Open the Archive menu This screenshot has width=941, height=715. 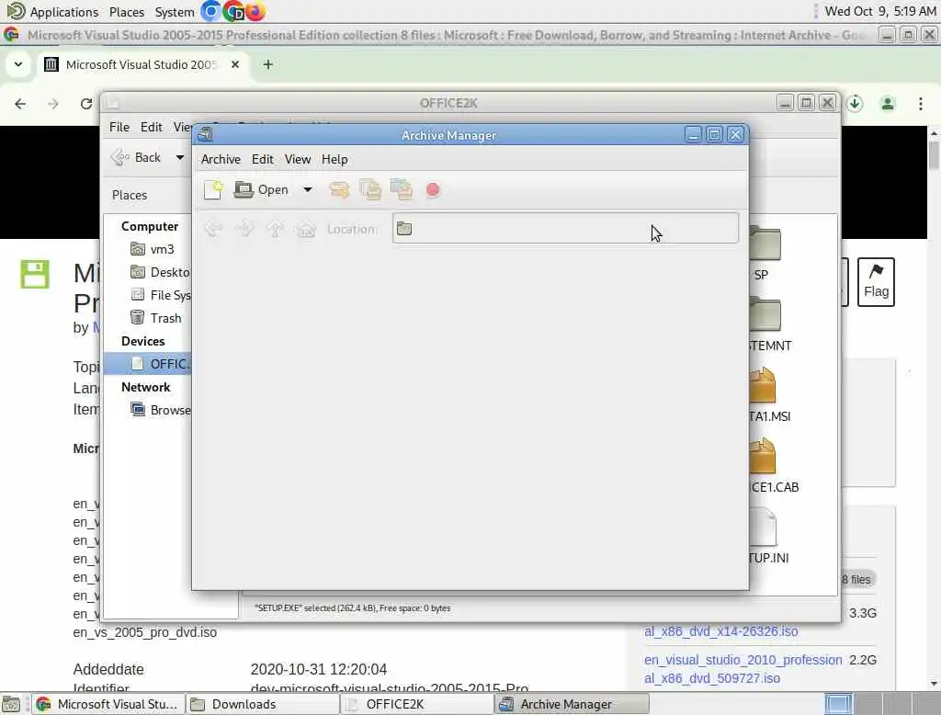click(221, 159)
